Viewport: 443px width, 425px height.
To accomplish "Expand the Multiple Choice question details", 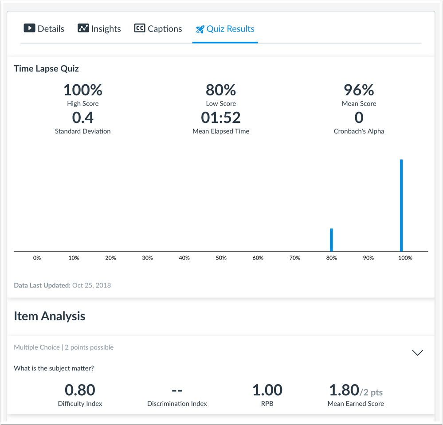I will [x=417, y=353].
